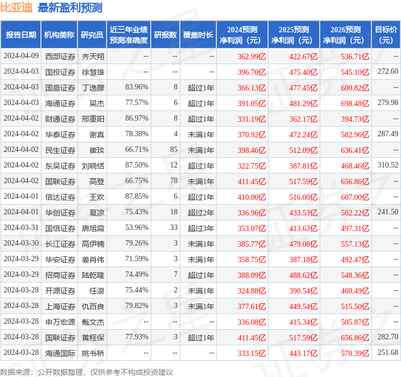
Task: Select analyst 齐天翔 cell
Action: tap(93, 57)
